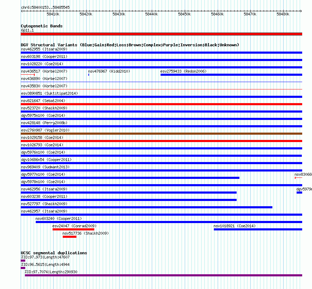Viewport: 312px width, 289px height.
Task: Select dgv5977n100 (Coe2014) variant label
Action: pos(43,174)
